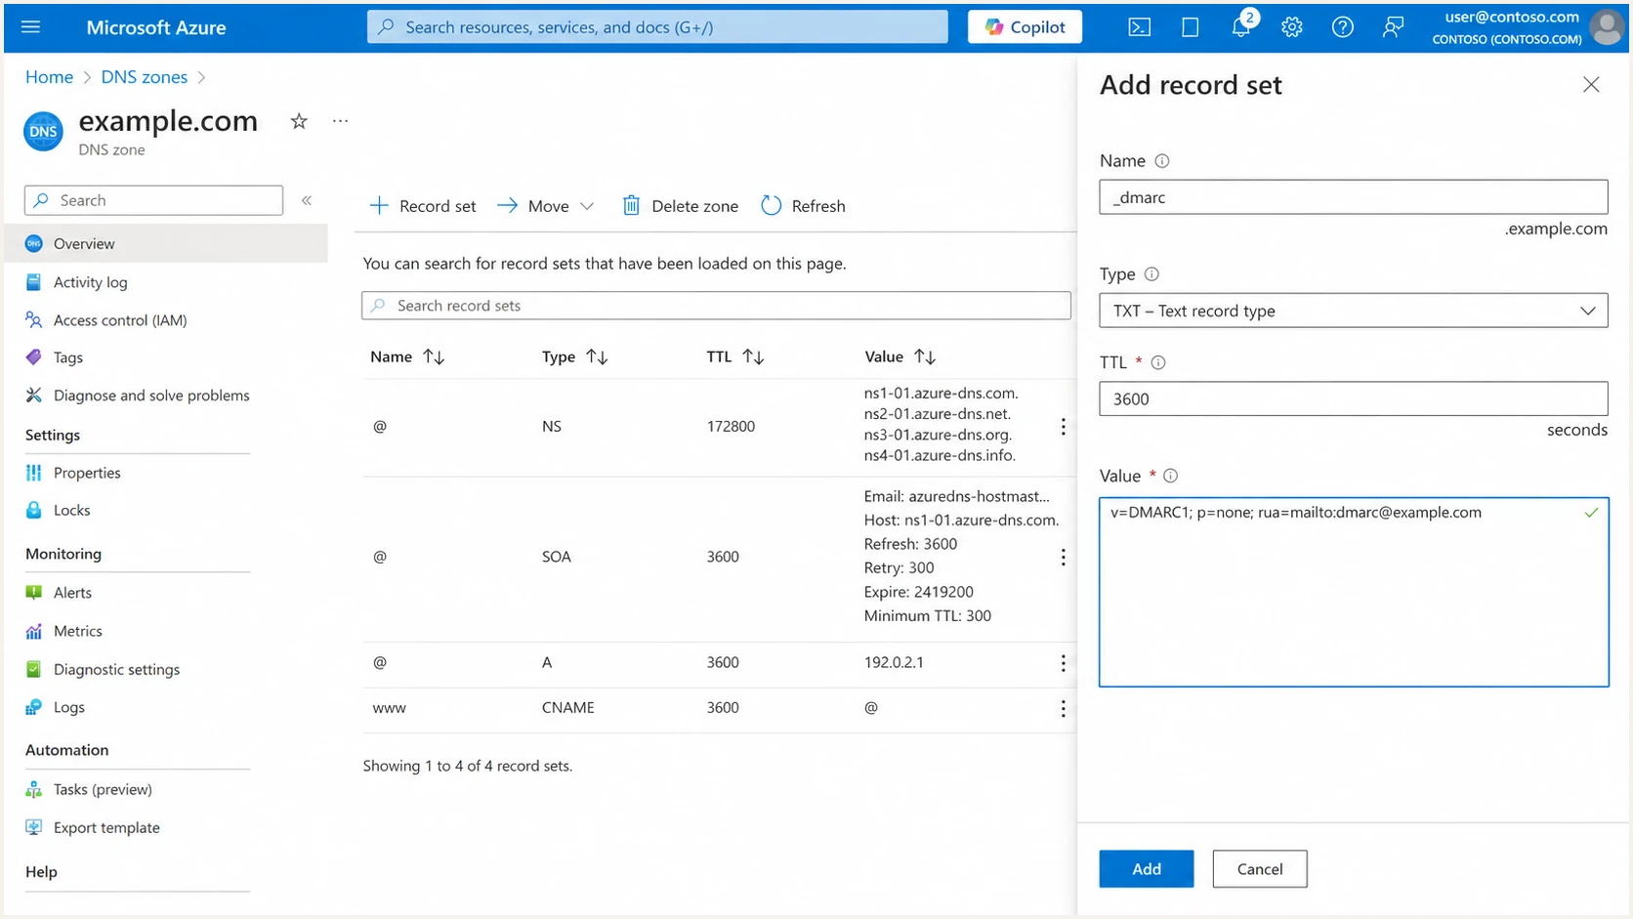The width and height of the screenshot is (1633, 919).
Task: Open Tags in the sidebar
Action: [x=67, y=357]
